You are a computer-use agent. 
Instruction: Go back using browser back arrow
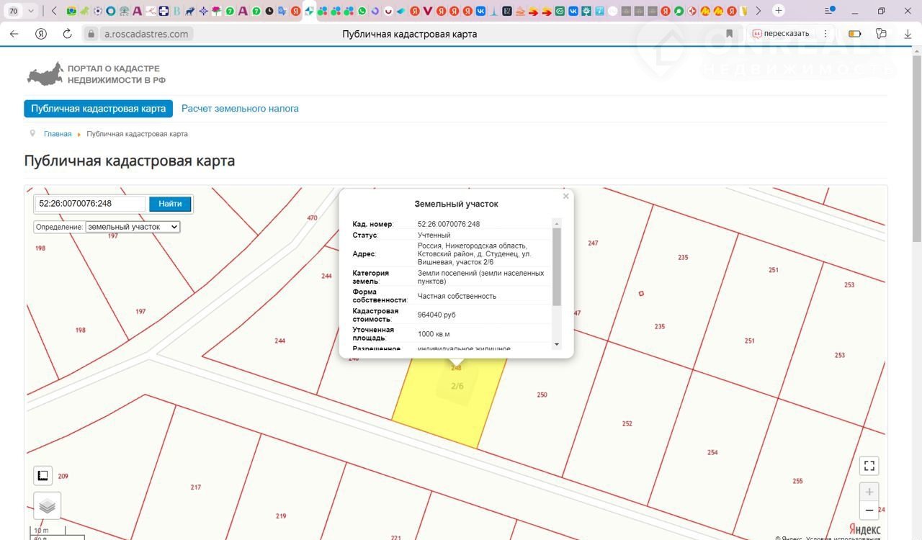pyautogui.click(x=14, y=34)
